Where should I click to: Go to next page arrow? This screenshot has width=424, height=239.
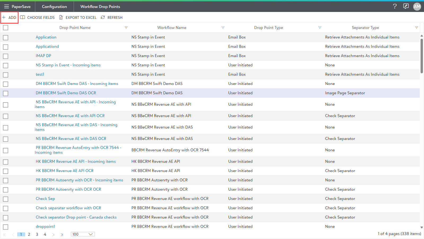pyautogui.click(x=53, y=234)
